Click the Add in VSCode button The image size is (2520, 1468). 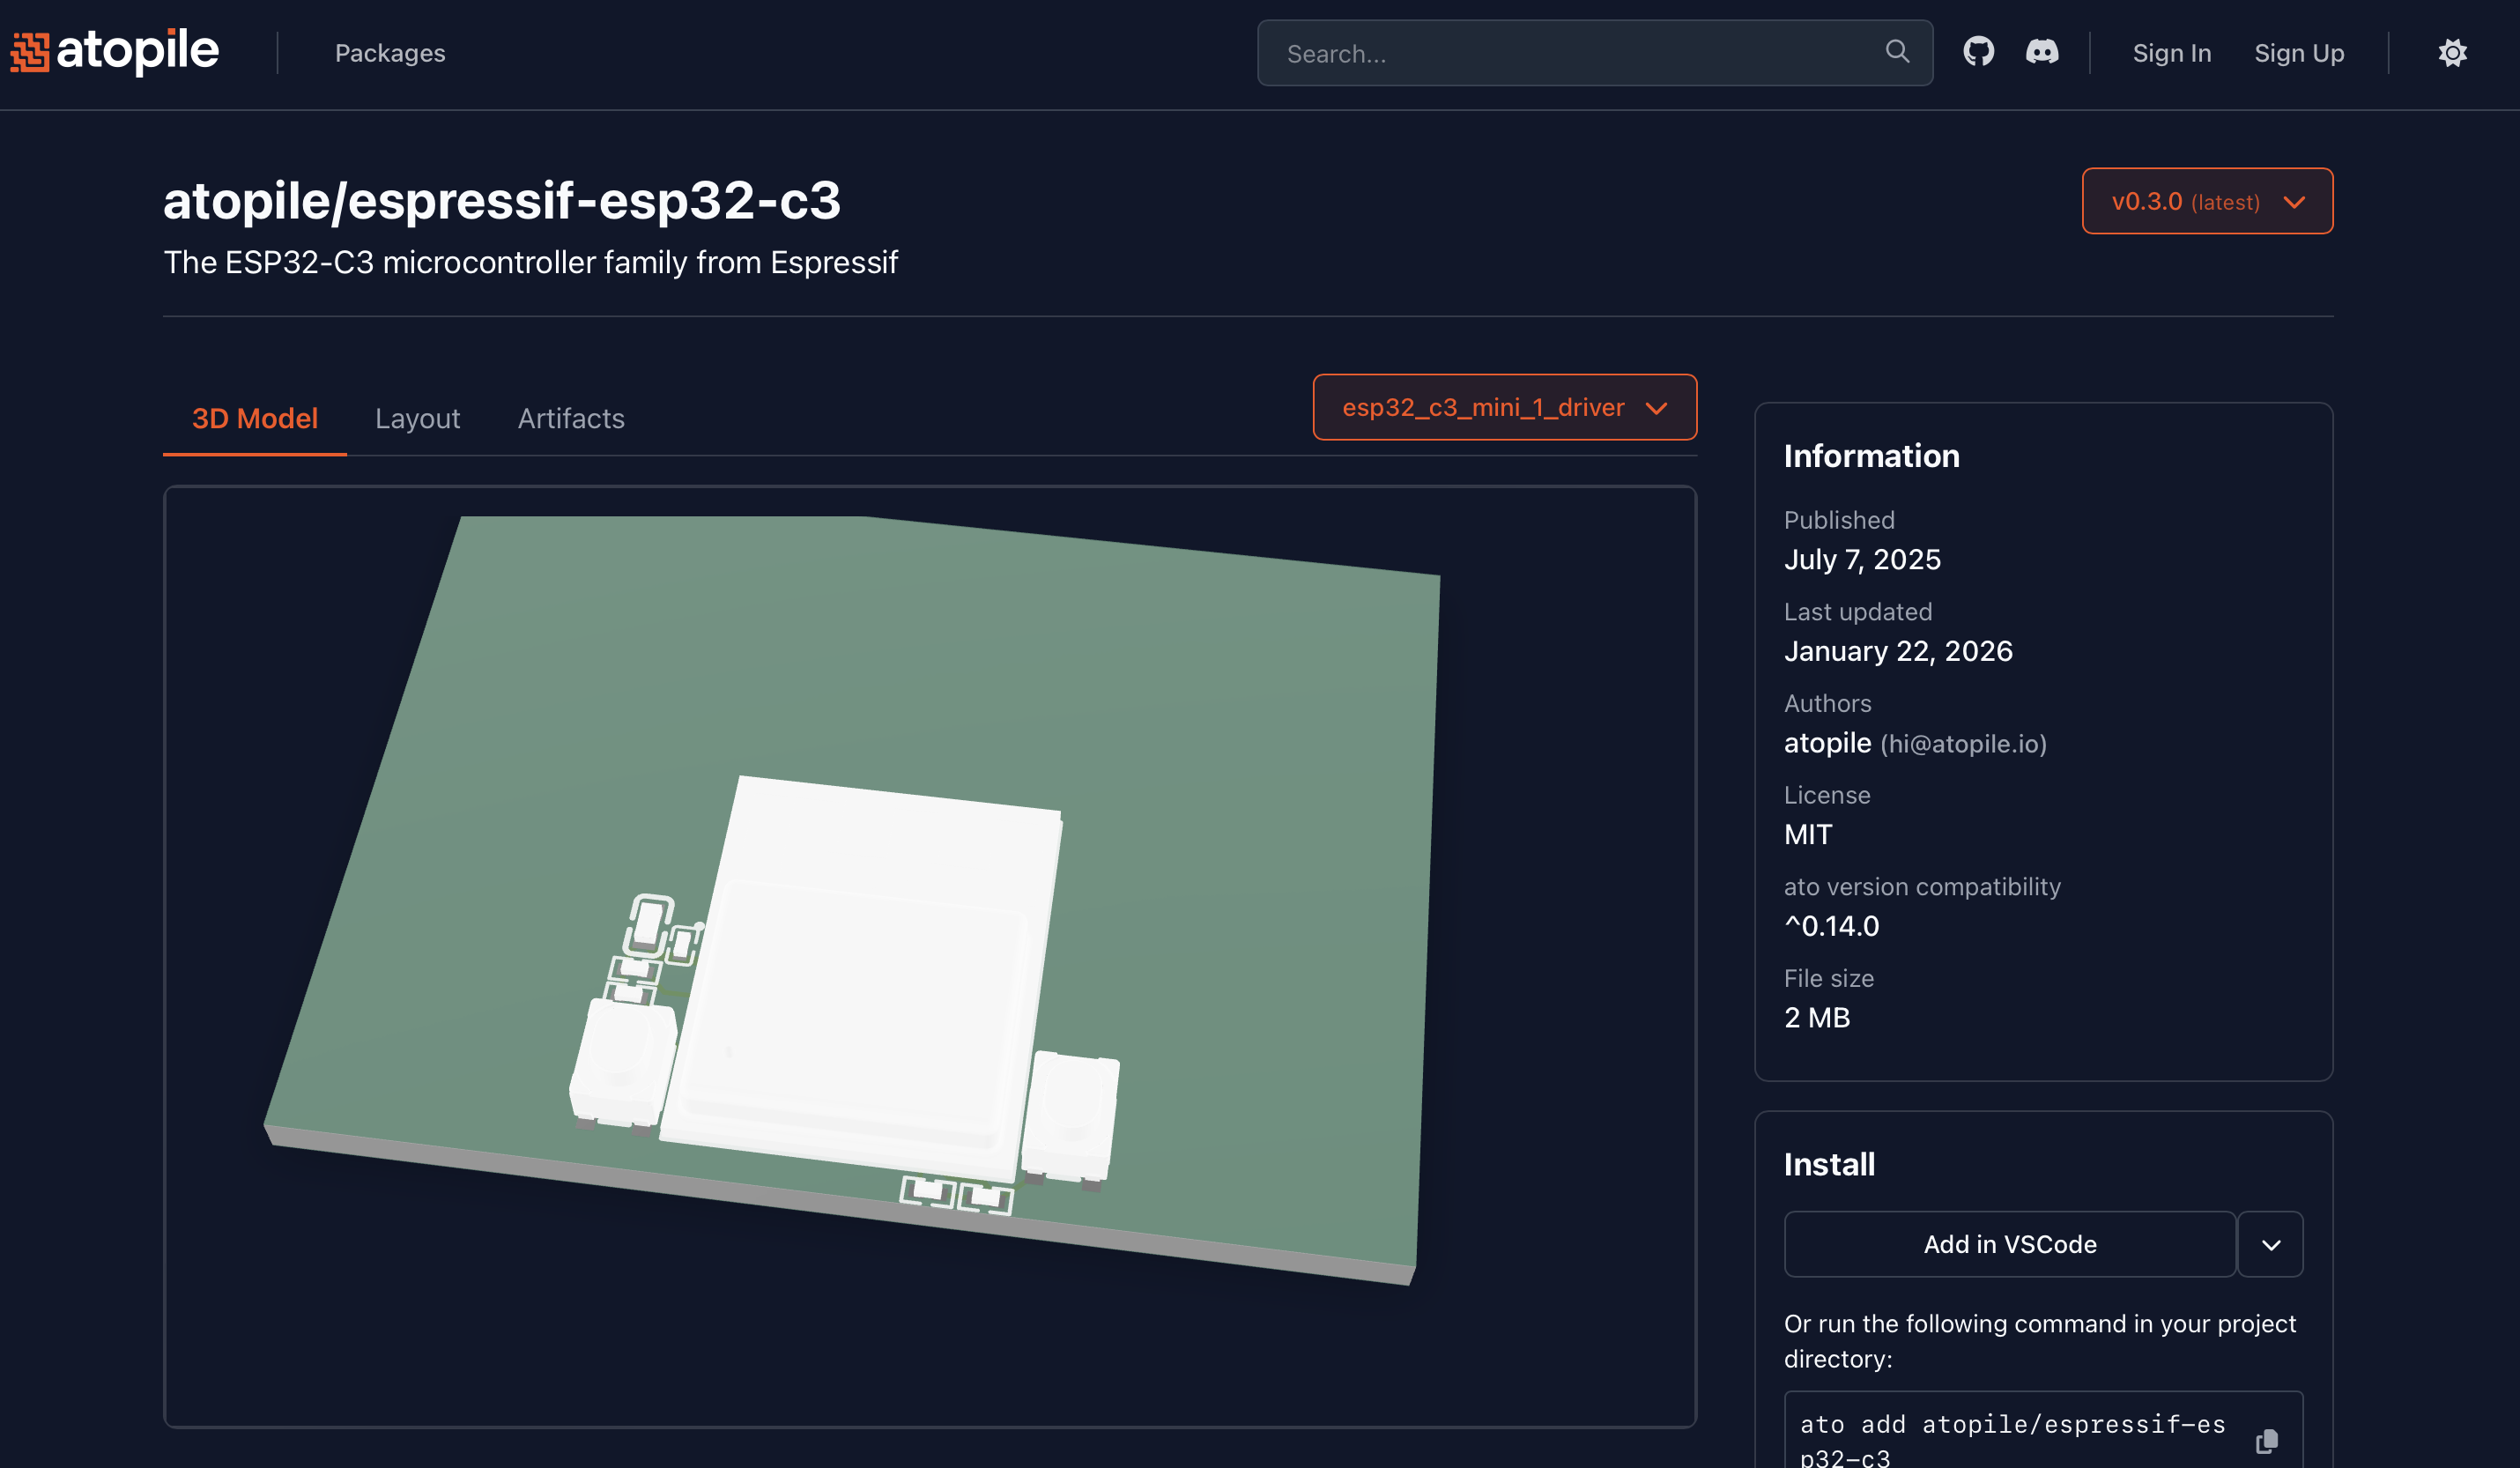click(2009, 1244)
